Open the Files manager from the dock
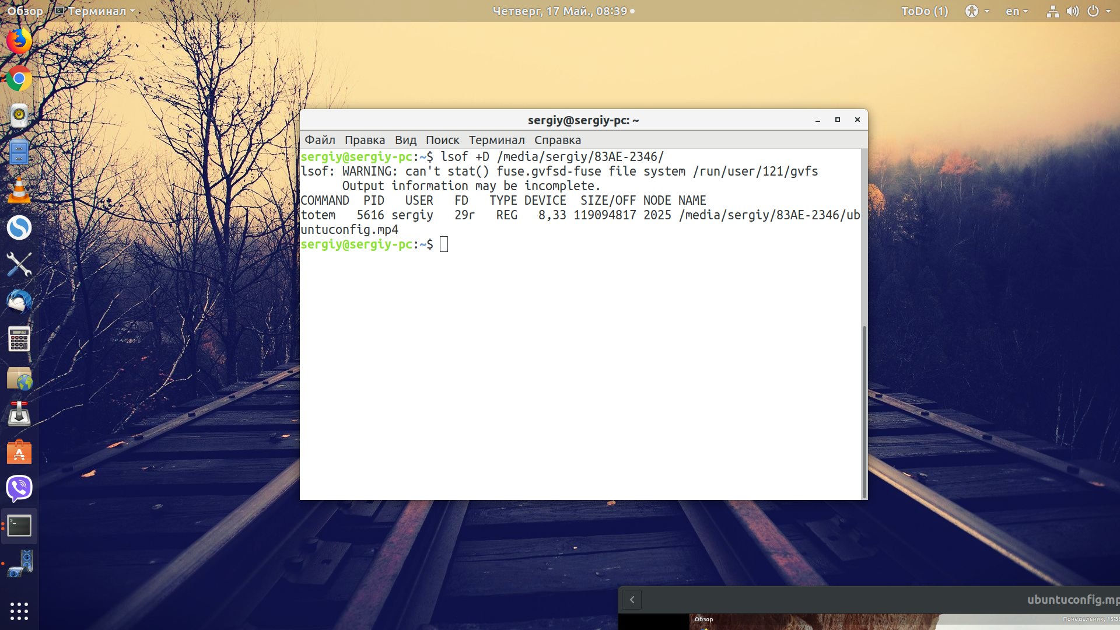The height and width of the screenshot is (630, 1120). (x=19, y=153)
